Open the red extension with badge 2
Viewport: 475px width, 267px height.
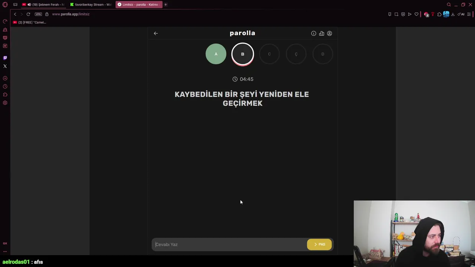point(426,14)
